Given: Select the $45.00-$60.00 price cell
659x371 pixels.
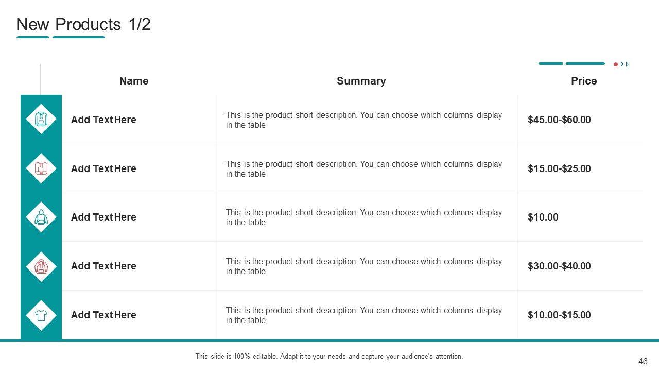Looking at the screenshot, I should click(x=559, y=120).
